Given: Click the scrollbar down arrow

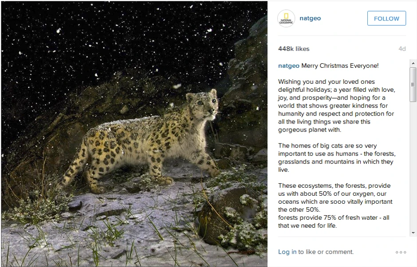Looking at the screenshot, I should click(413, 232).
